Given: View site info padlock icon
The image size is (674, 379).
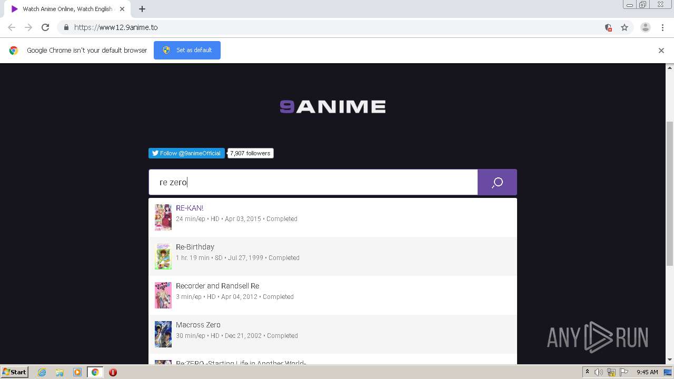Looking at the screenshot, I should (66, 27).
